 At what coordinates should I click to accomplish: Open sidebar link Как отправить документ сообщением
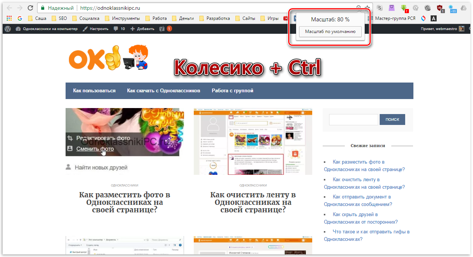coord(358,201)
